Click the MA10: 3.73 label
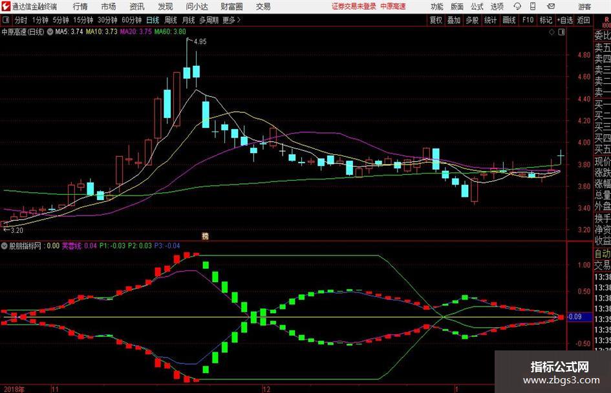The width and height of the screenshot is (611, 393). (102, 32)
